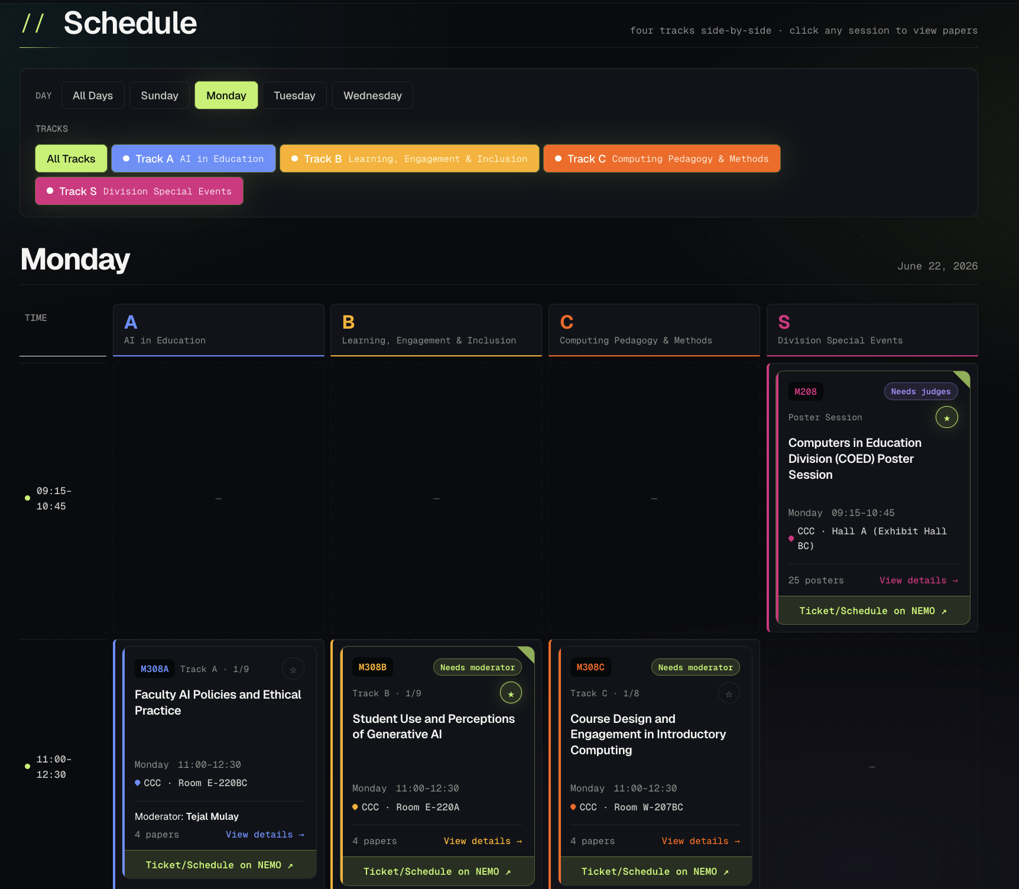Click the Room E-220A location

pos(410,807)
